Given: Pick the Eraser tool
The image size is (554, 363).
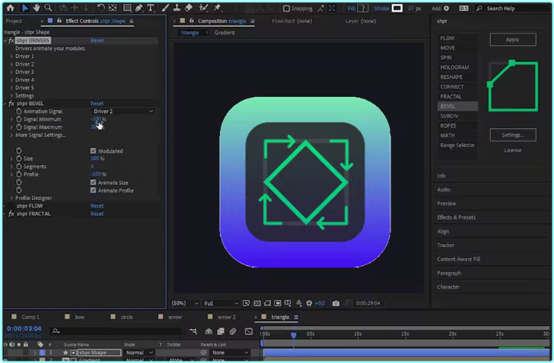Looking at the screenshot, I should click(x=189, y=8).
